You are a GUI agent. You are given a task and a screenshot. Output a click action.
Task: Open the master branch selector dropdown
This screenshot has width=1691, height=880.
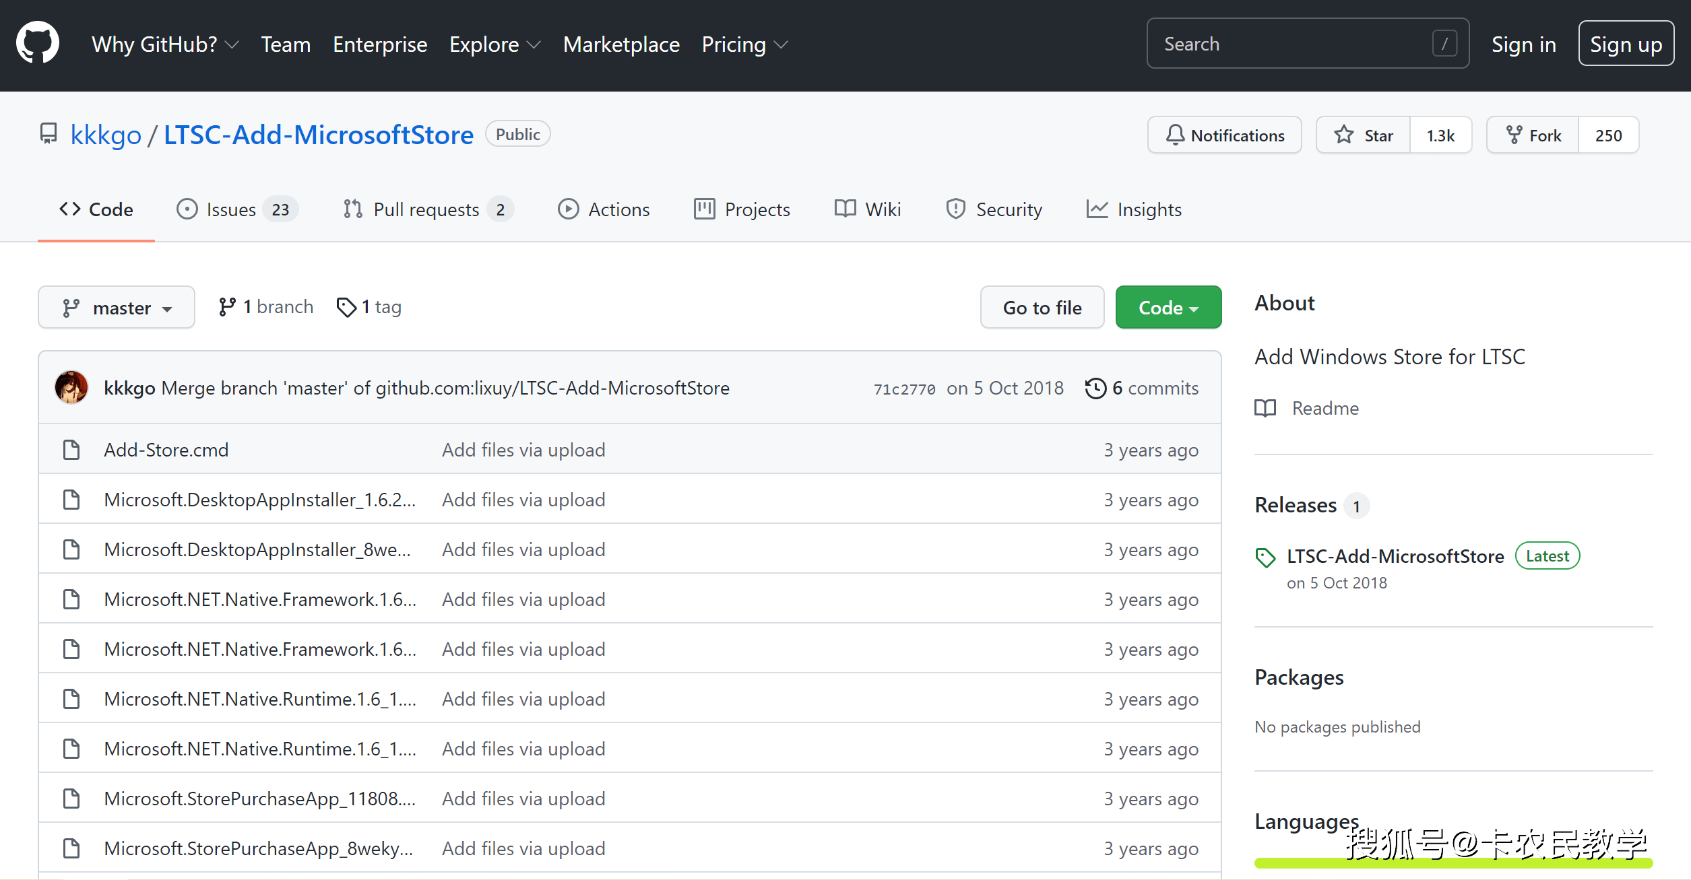click(117, 307)
